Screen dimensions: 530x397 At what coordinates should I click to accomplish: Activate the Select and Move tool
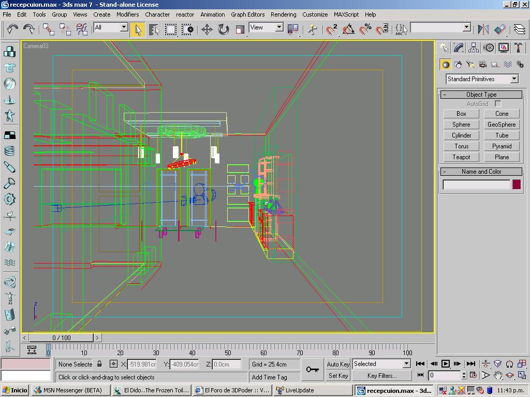[x=207, y=29]
